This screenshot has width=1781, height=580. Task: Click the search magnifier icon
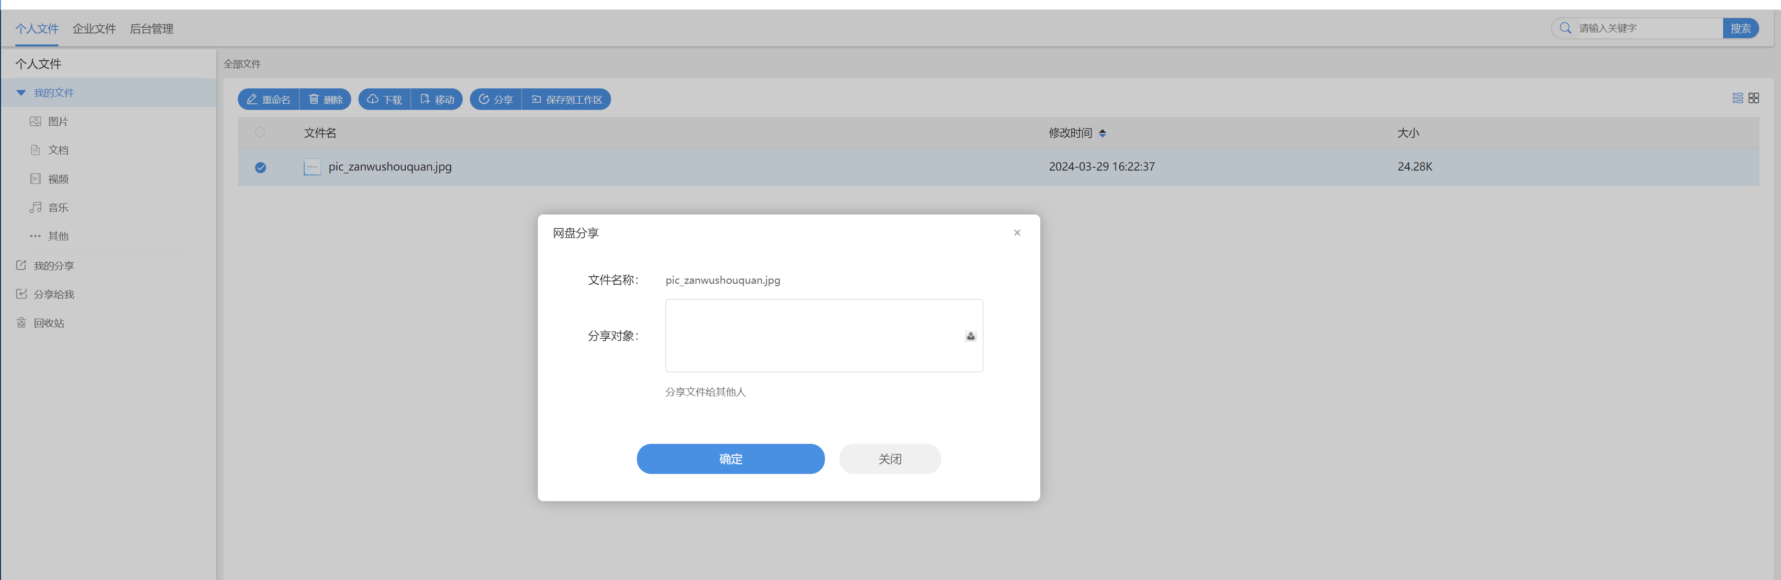[x=1565, y=28]
